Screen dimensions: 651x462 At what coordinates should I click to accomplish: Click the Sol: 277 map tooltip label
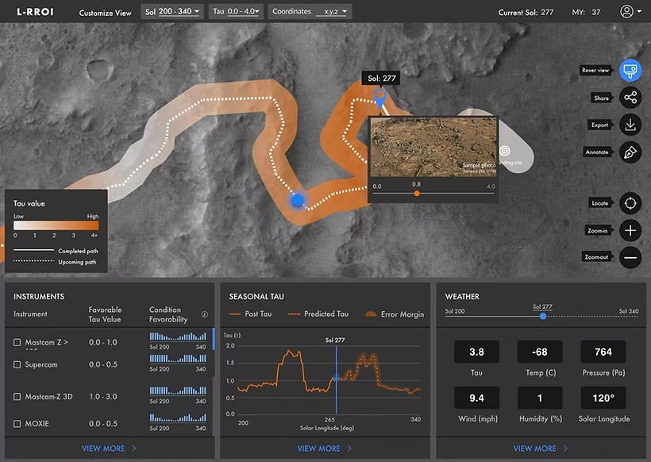381,78
